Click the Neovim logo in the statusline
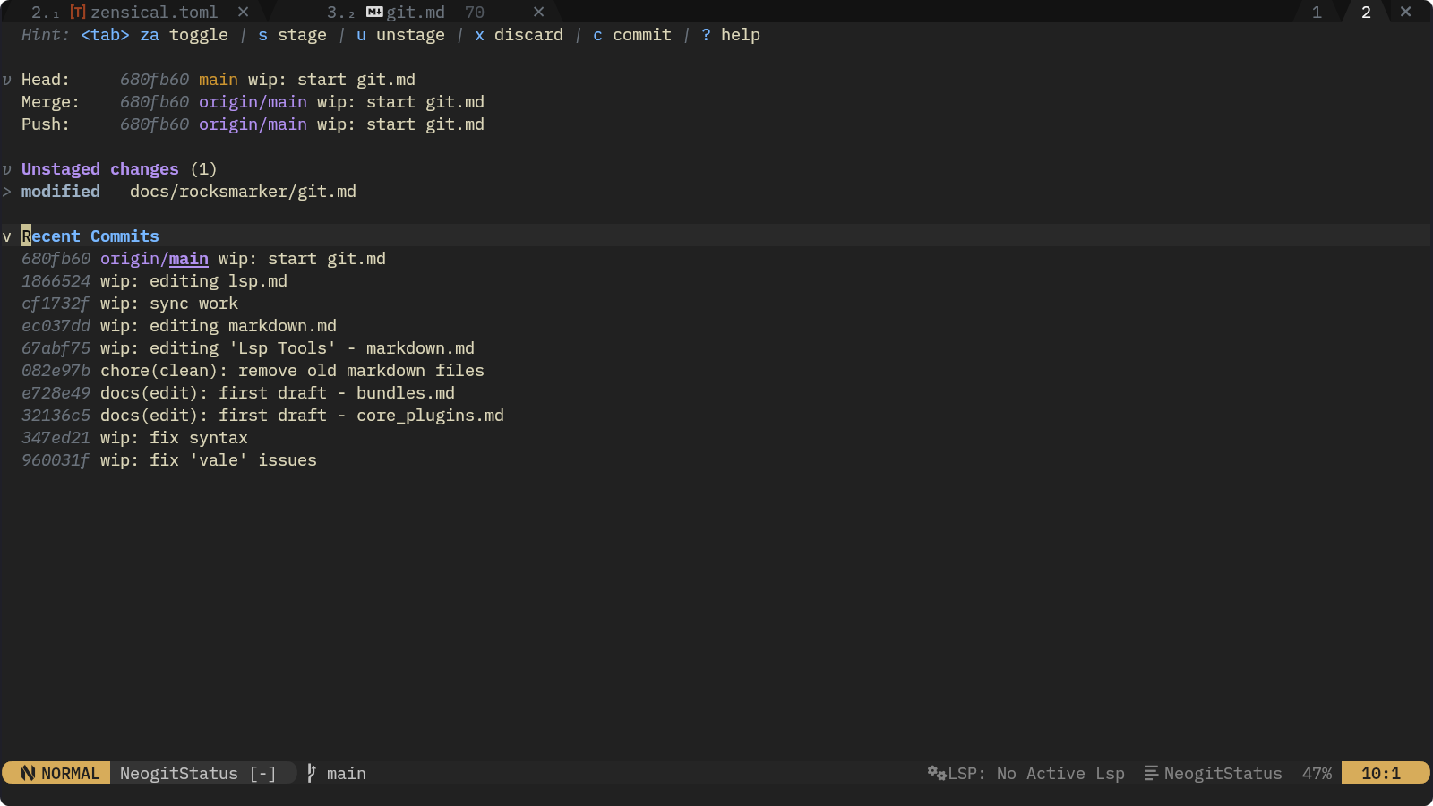The image size is (1433, 806). 28,773
